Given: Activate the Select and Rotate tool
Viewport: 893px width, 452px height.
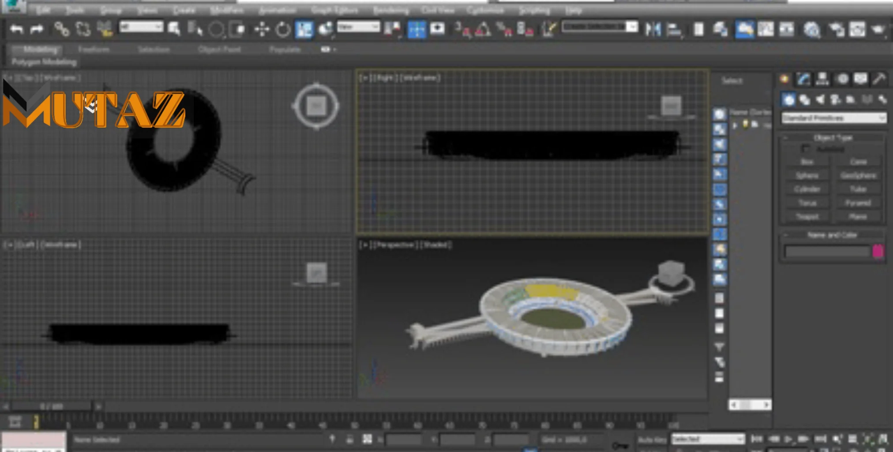Looking at the screenshot, I should coord(283,29).
